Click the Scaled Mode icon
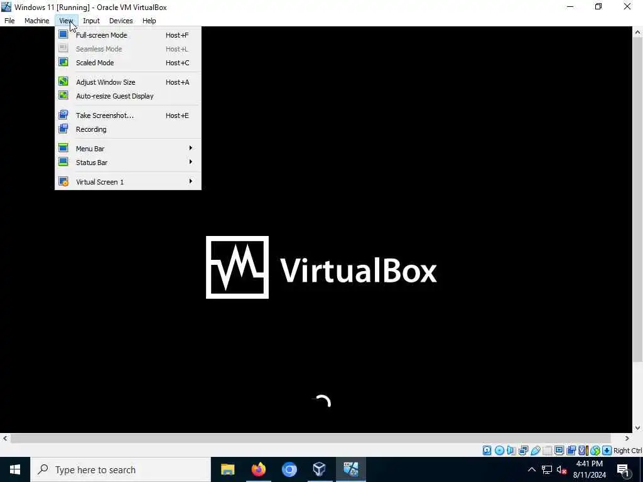The image size is (643, 482). tap(63, 62)
